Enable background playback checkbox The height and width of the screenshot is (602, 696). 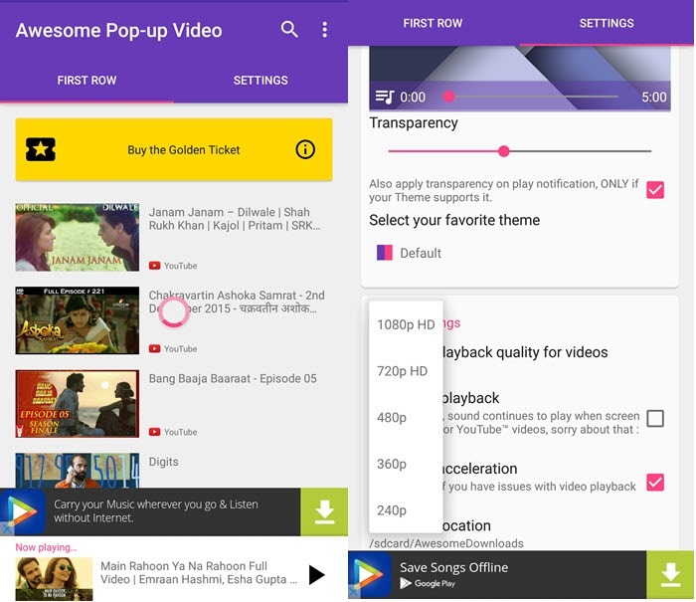point(655,419)
